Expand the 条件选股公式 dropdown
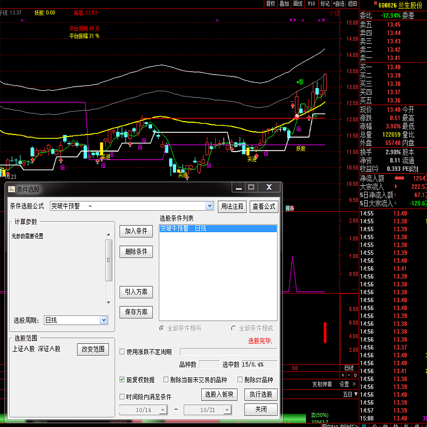427x427 pixels. click(209, 206)
